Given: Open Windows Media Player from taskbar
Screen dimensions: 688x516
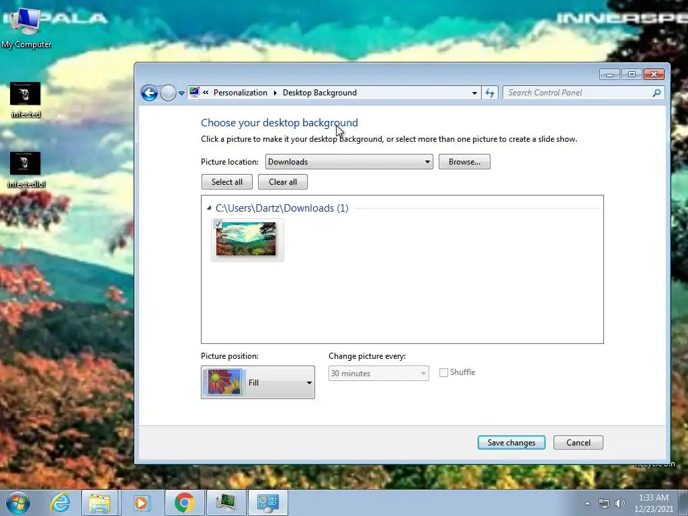Looking at the screenshot, I should pyautogui.click(x=141, y=503).
